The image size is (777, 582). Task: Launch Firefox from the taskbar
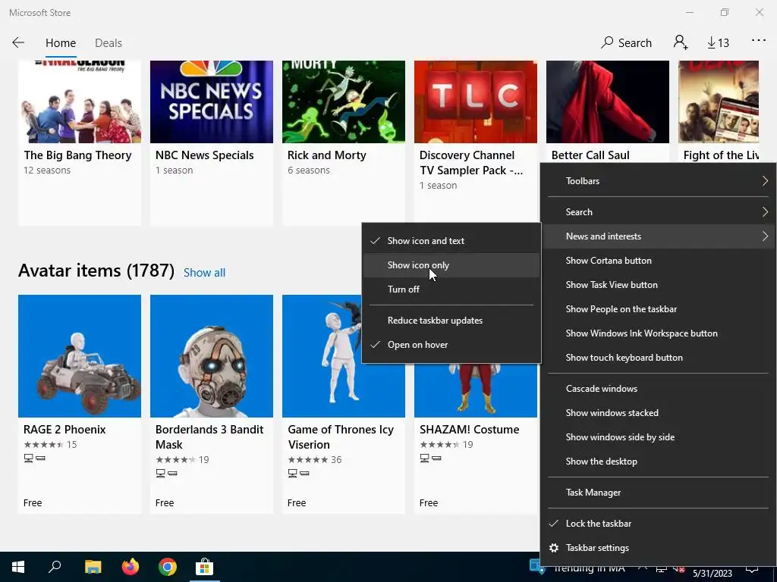(x=131, y=567)
